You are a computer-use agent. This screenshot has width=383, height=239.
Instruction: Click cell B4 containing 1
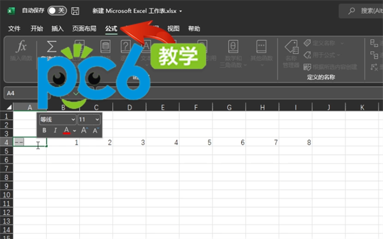63,142
